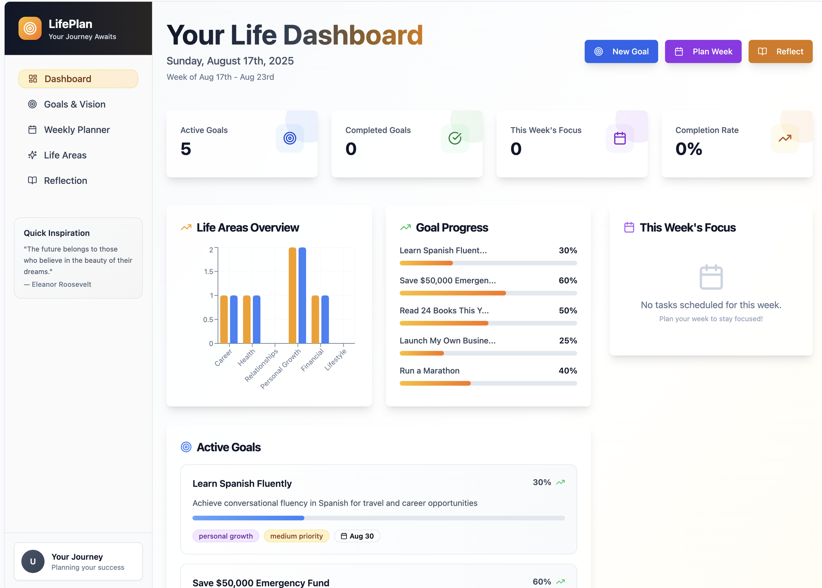This screenshot has width=822, height=588.
Task: Click the Completion Rate trending arrow icon
Action: pyautogui.click(x=785, y=138)
